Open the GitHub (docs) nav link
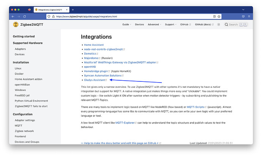The image size is (262, 156). click(204, 25)
